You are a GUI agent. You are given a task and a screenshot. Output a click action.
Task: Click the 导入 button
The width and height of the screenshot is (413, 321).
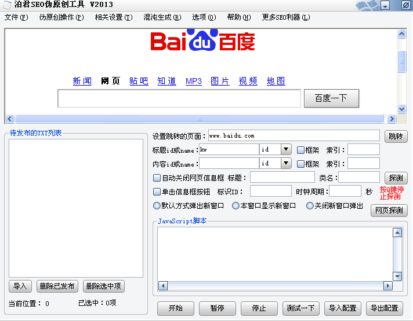20,286
